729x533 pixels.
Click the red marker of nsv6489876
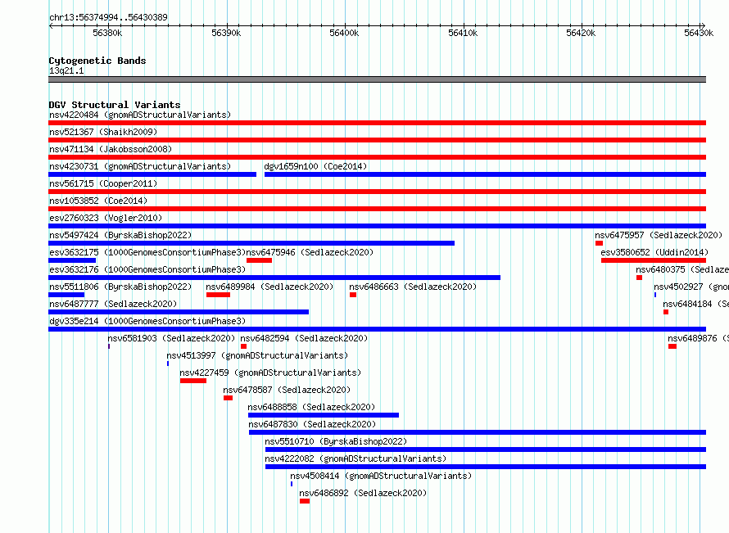click(x=672, y=346)
